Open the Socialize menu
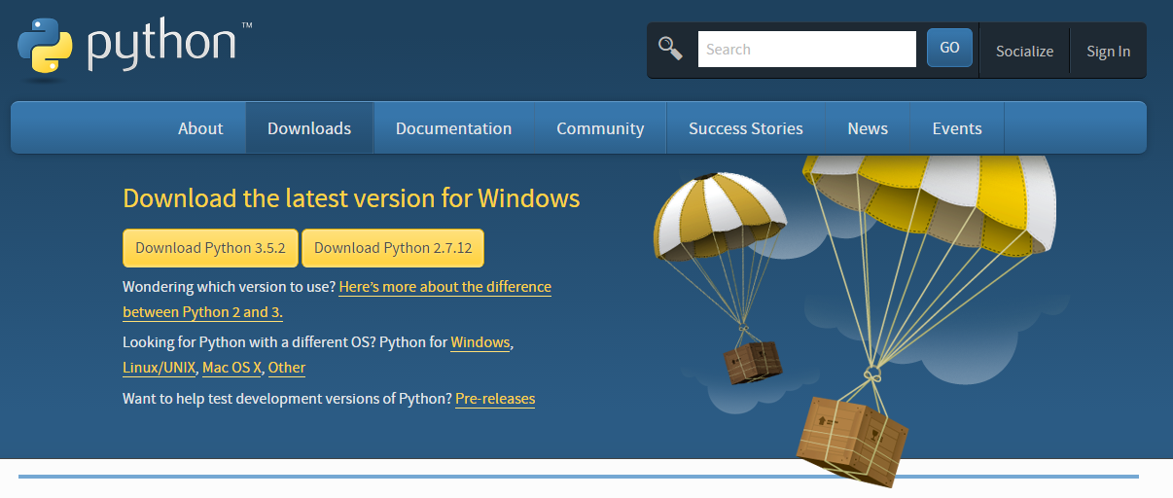The width and height of the screenshot is (1173, 498). click(1024, 51)
